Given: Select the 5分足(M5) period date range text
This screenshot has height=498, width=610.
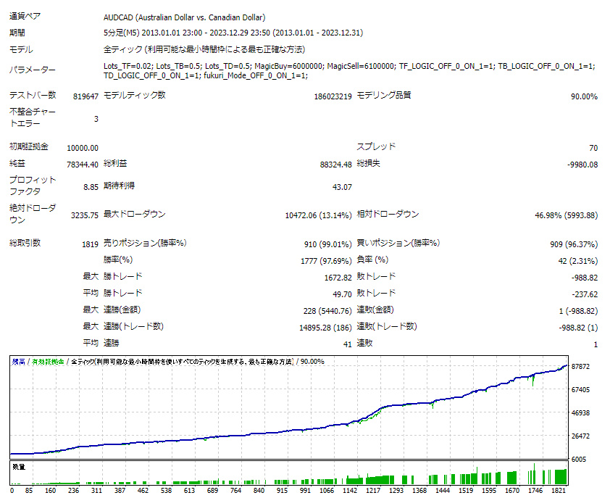Looking at the screenshot, I should pos(233,33).
